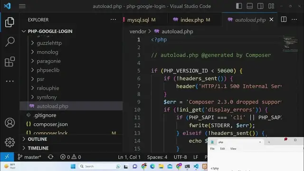Open File Explorer from taskbar
This screenshot has height=171, width=304.
tap(161, 166)
